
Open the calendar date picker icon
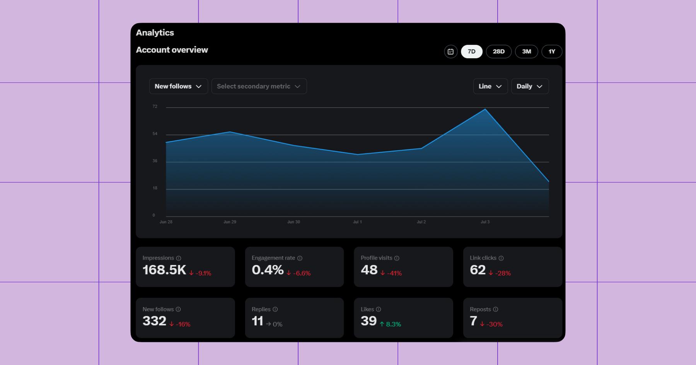click(x=450, y=51)
